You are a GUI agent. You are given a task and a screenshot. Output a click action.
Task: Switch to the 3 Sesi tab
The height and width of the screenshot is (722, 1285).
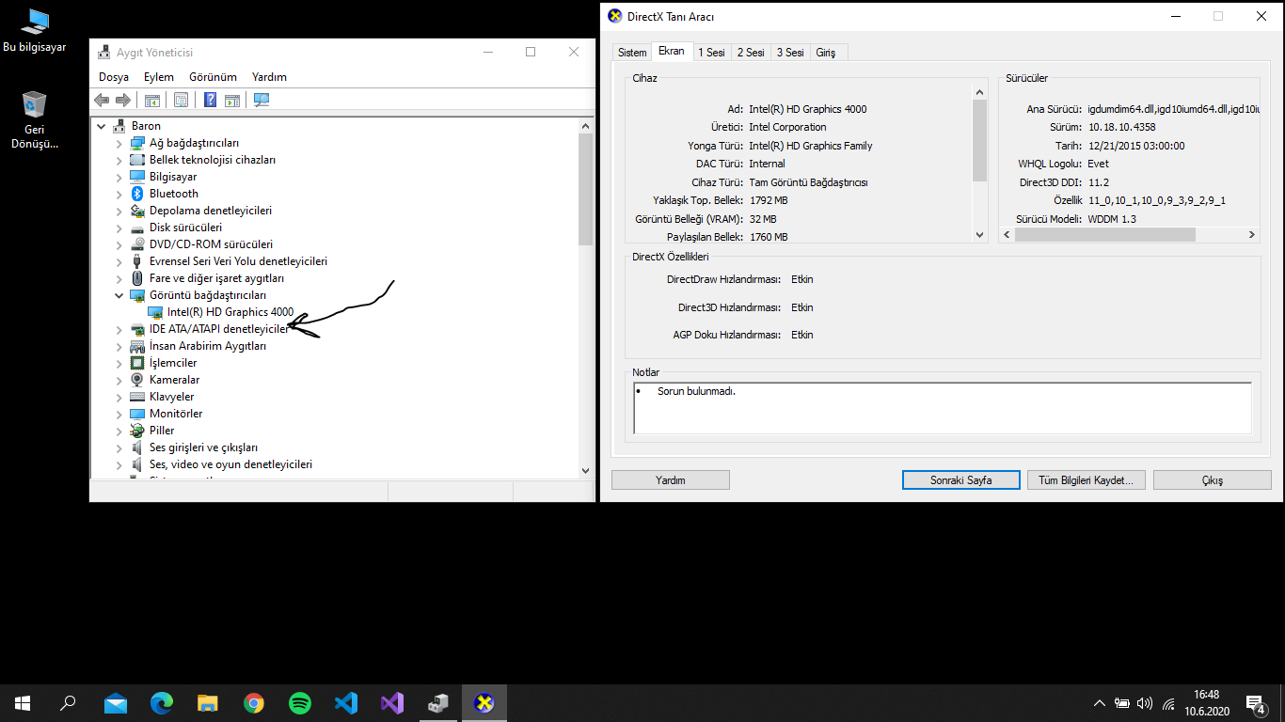click(790, 53)
